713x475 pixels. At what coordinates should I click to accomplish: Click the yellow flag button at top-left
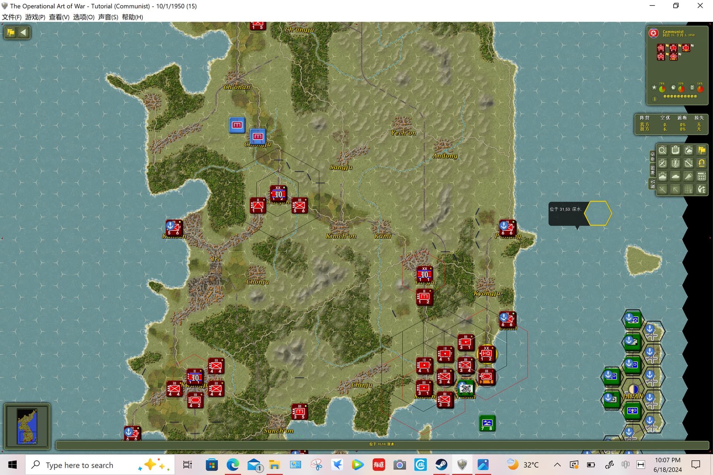pos(11,32)
